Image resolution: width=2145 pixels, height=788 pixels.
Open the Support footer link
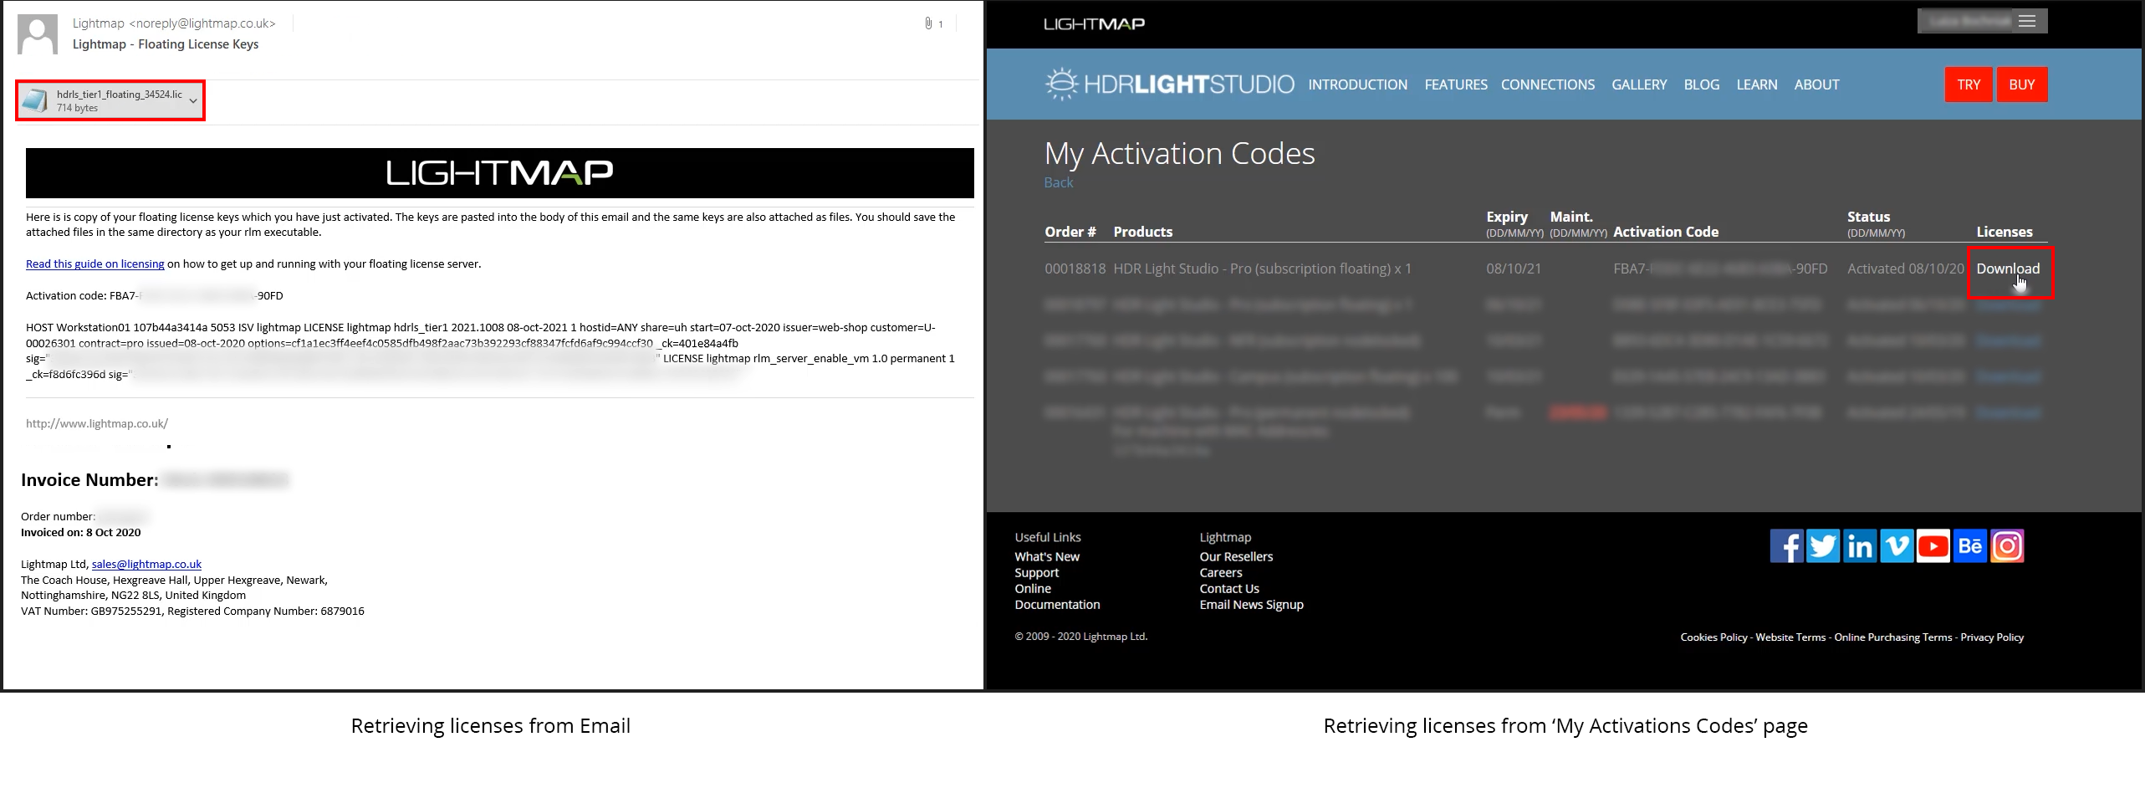click(1037, 572)
